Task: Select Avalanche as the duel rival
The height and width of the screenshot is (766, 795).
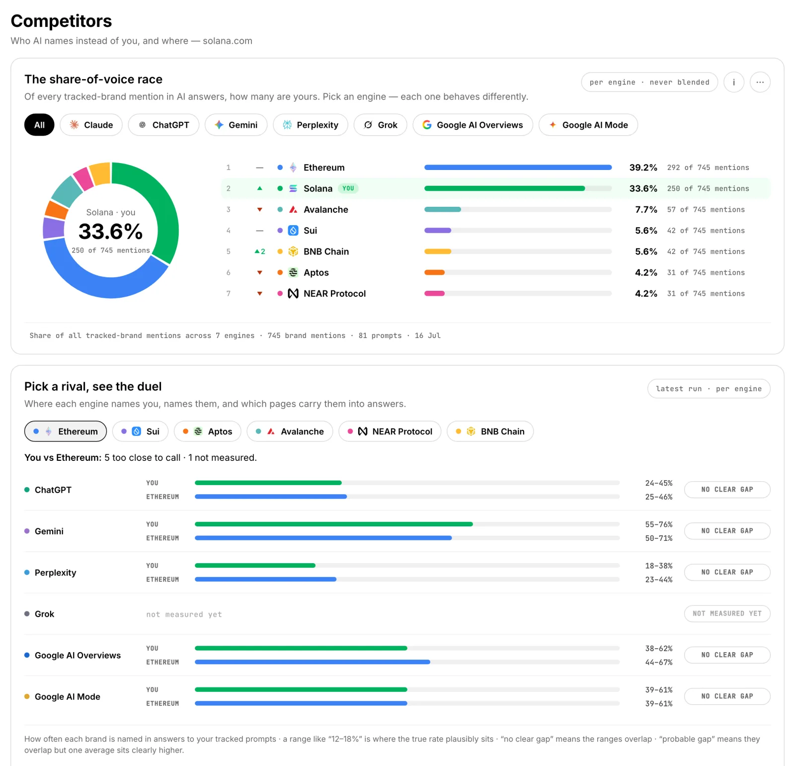Action: (x=290, y=431)
